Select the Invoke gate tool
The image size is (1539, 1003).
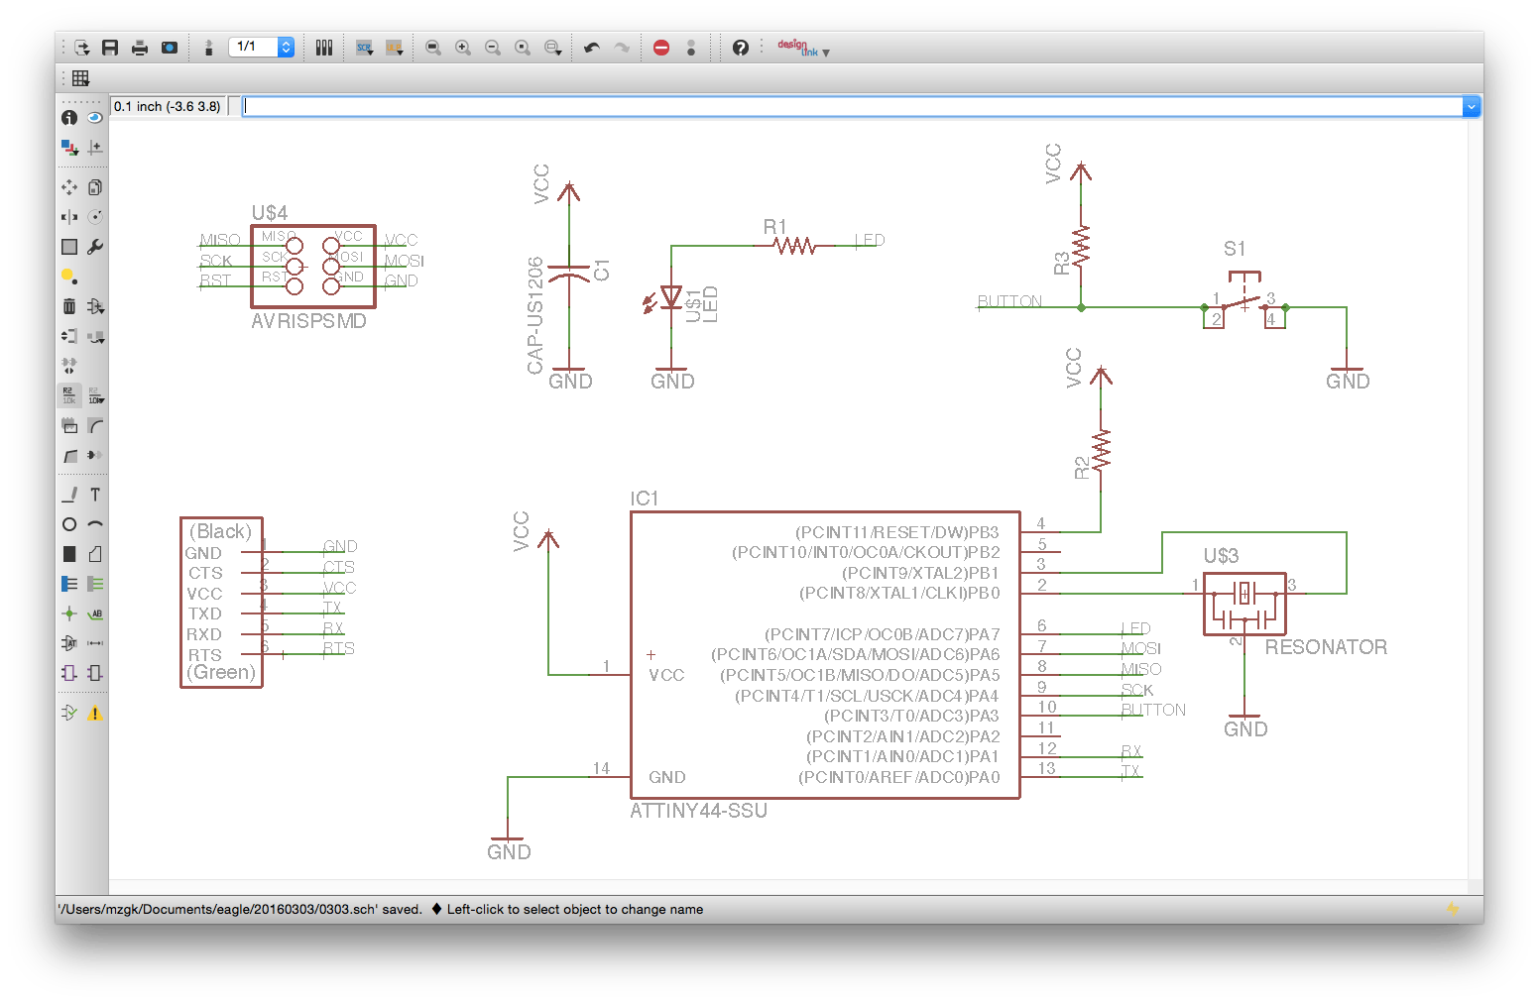95,455
